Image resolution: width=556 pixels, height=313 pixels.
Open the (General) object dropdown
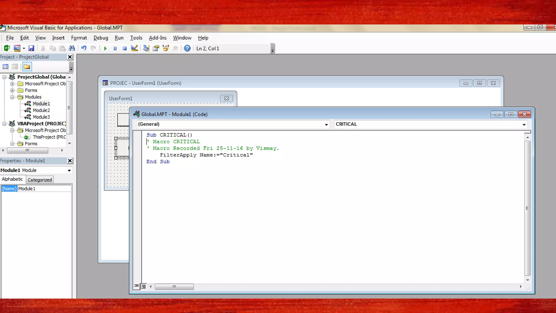326,124
